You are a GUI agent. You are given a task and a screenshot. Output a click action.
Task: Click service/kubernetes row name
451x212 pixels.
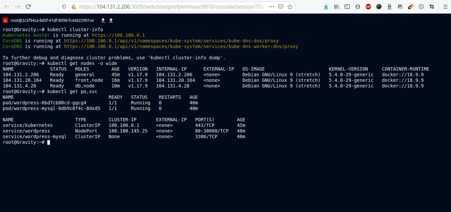coord(28,125)
